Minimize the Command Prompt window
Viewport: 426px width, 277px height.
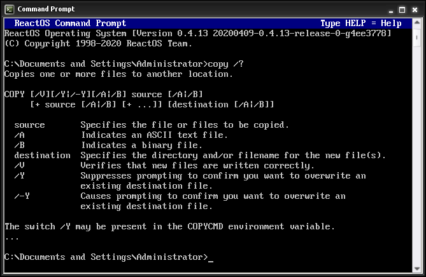point(390,10)
